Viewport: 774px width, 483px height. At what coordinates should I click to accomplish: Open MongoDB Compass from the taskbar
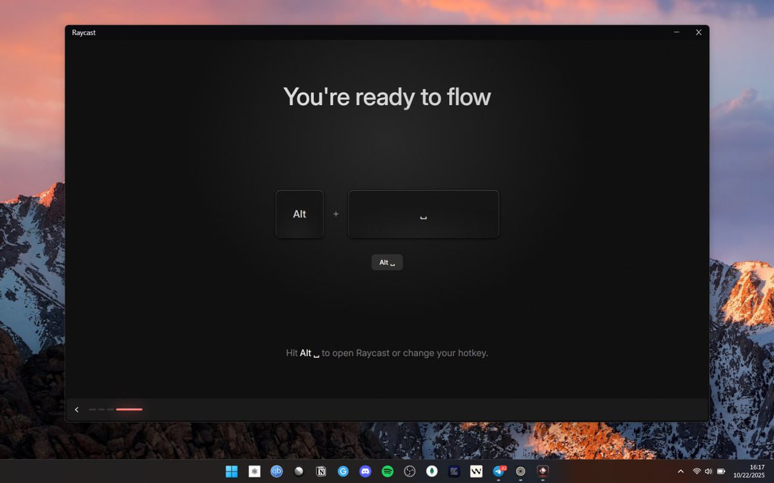tap(432, 471)
